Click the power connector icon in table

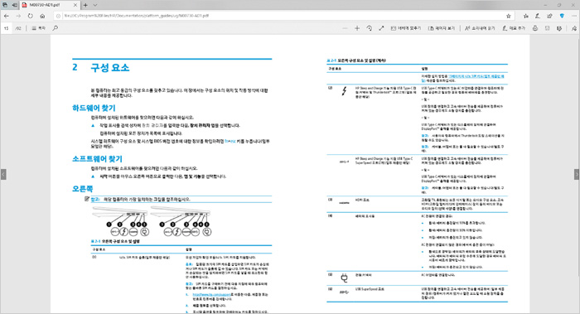click(344, 278)
